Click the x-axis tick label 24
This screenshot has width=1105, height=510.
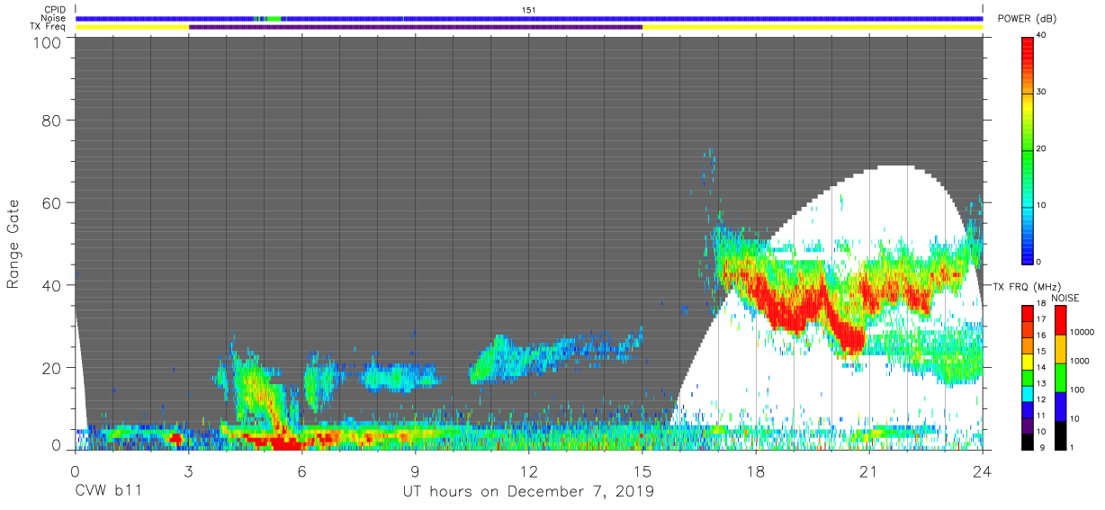(983, 470)
